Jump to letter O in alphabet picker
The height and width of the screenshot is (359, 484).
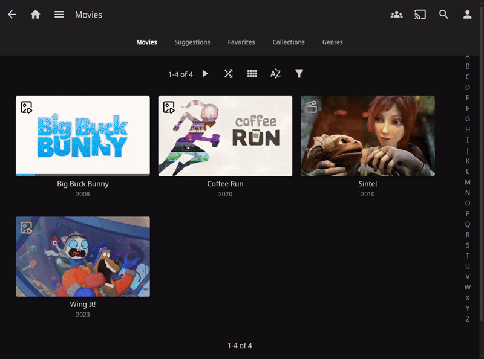[468, 203]
